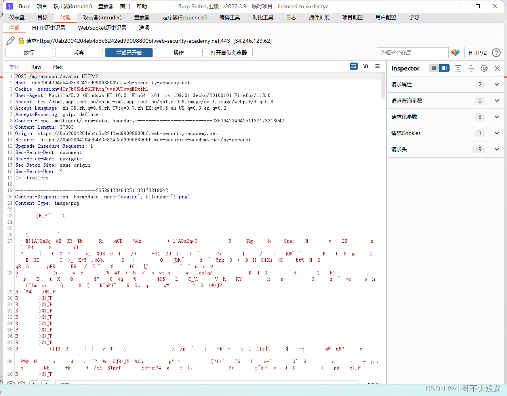Switch to the 编码工具 tab

click(x=230, y=17)
